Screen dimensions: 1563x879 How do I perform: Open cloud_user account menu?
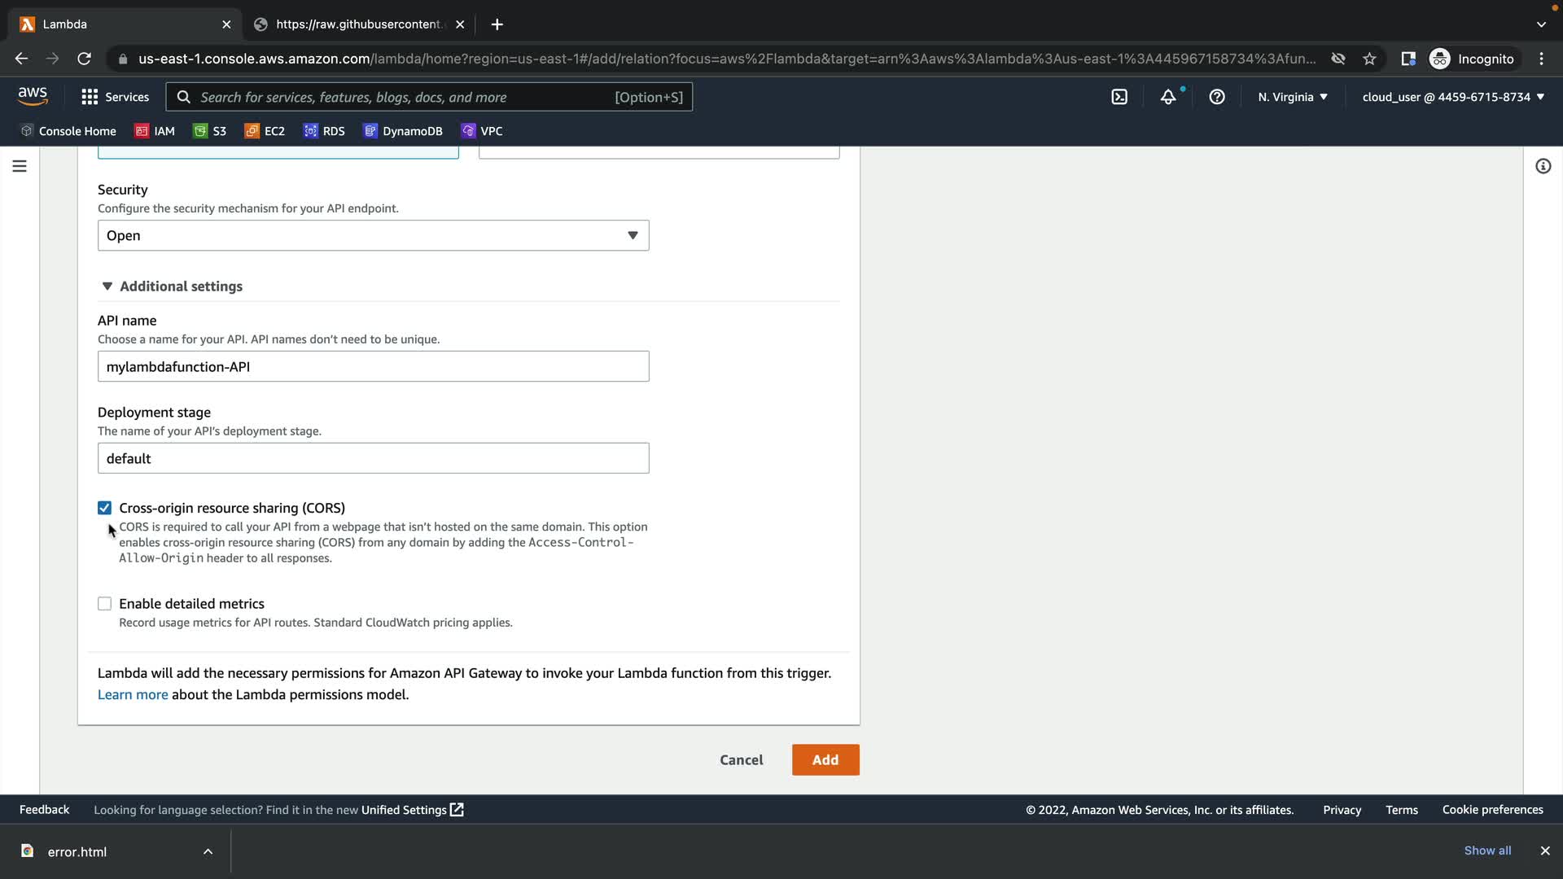click(x=1452, y=97)
